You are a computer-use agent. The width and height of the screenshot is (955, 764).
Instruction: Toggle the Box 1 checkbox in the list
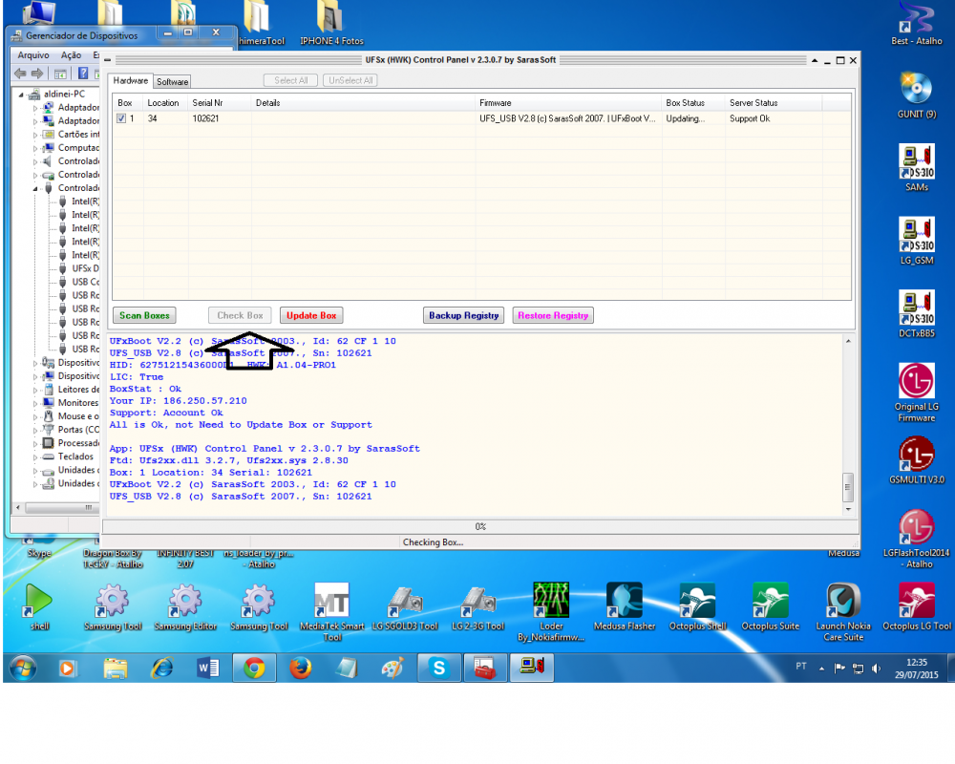(122, 118)
